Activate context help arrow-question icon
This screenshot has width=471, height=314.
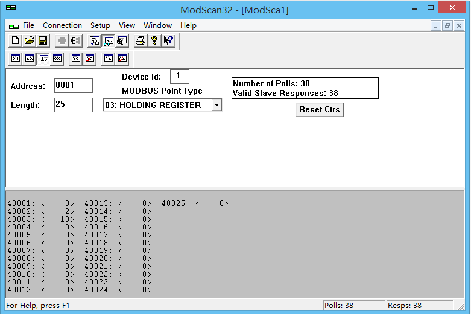[x=168, y=40]
